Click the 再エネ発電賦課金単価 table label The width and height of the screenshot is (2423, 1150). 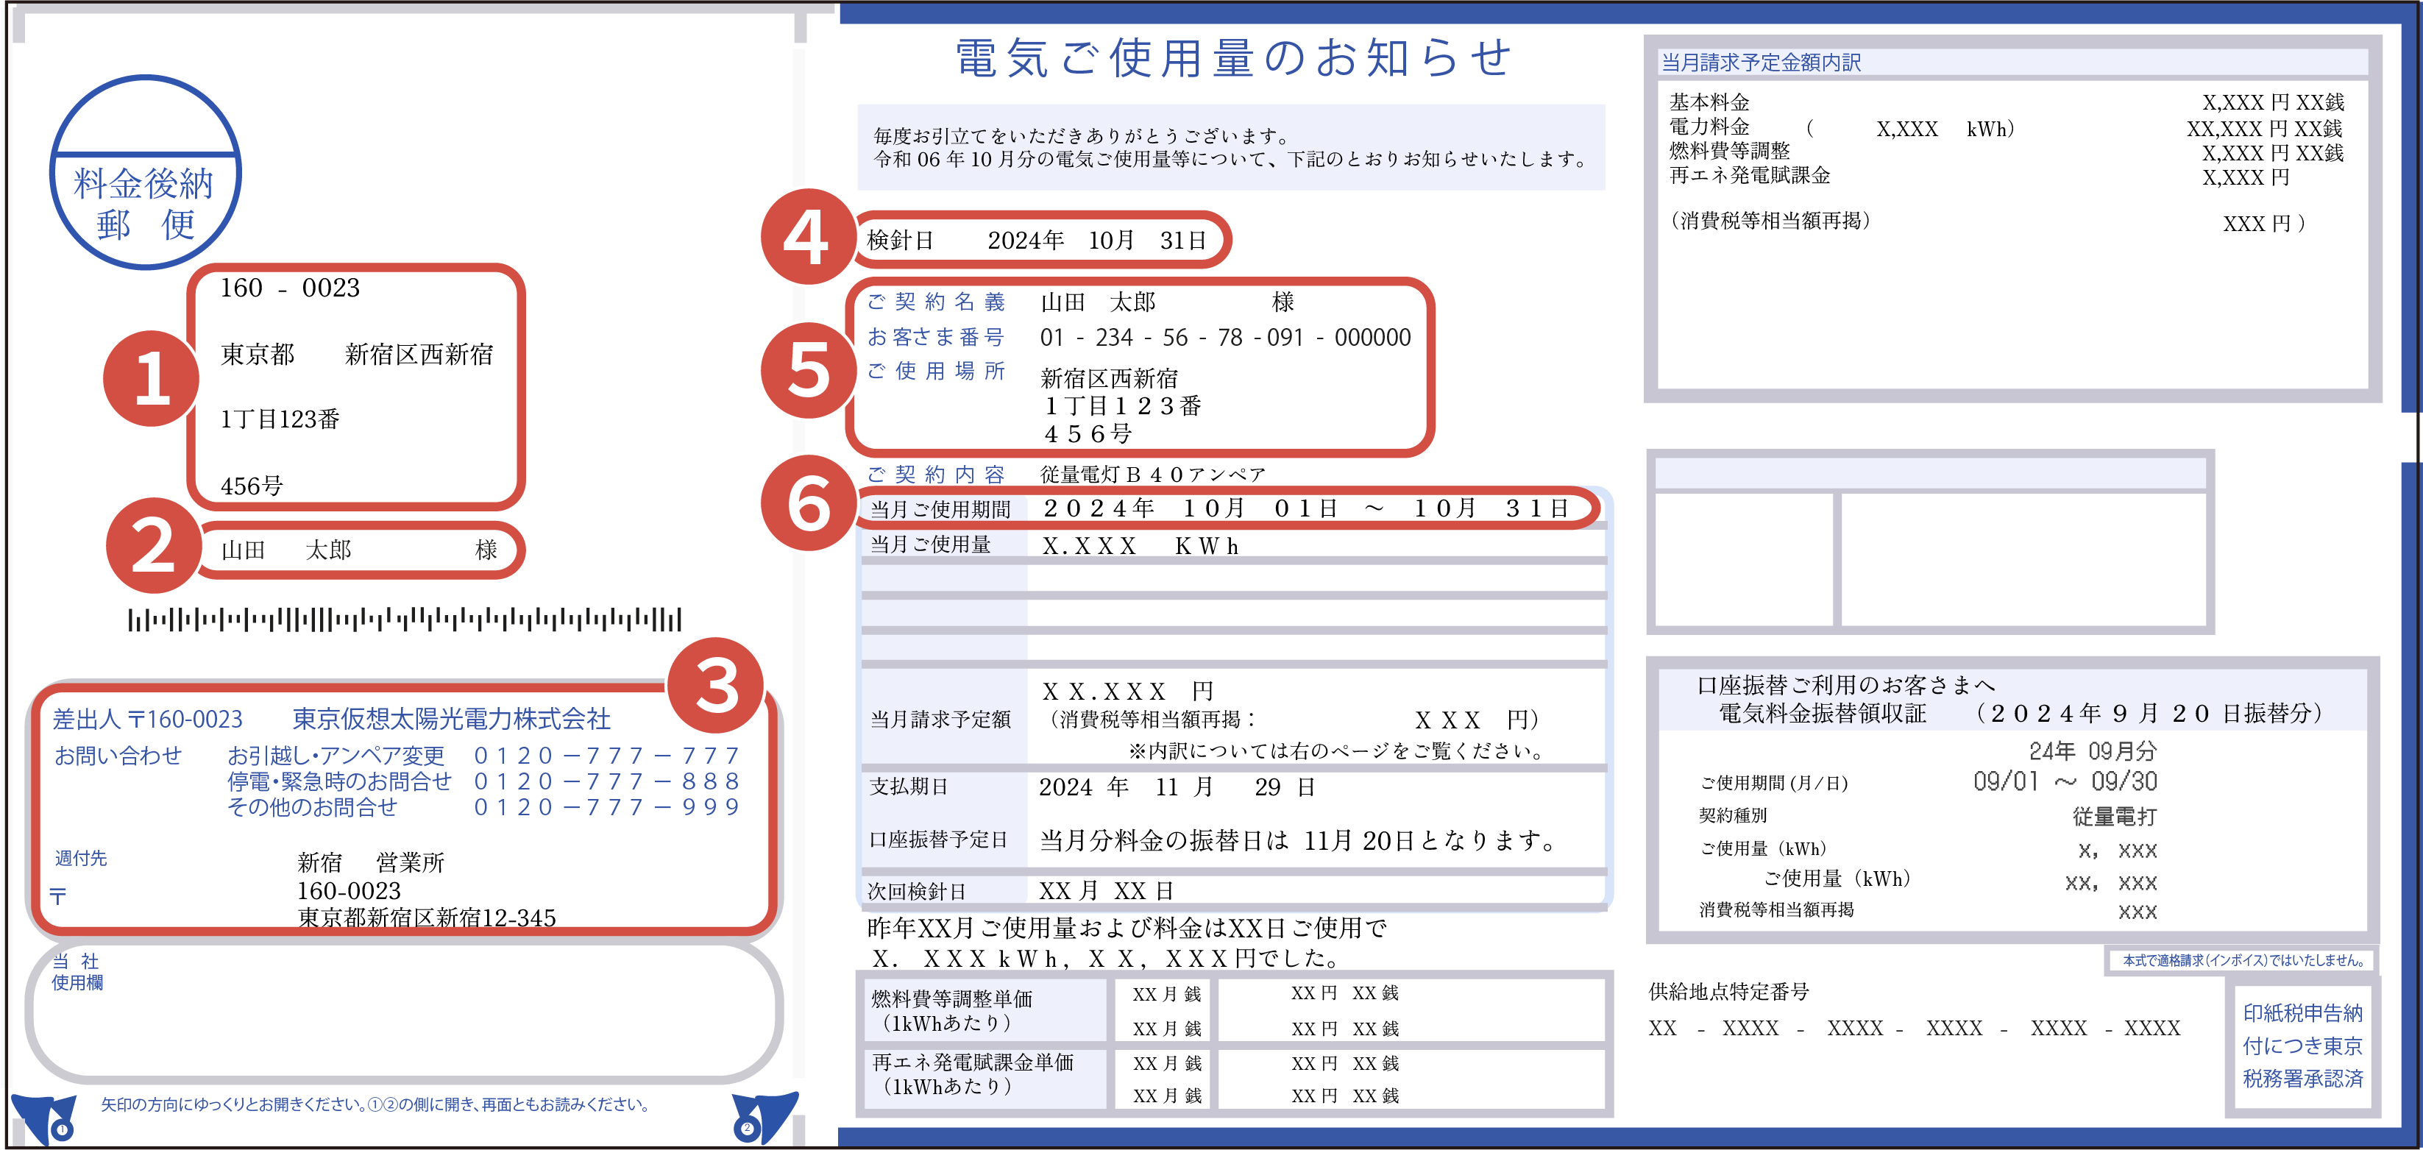[973, 1073]
